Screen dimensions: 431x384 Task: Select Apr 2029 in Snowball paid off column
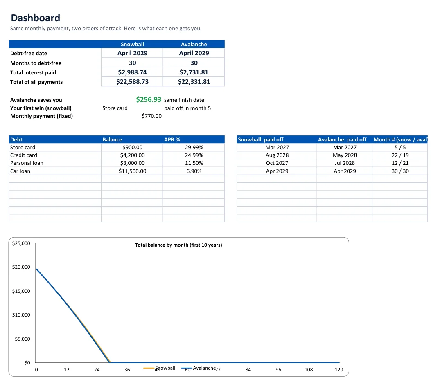click(x=277, y=171)
